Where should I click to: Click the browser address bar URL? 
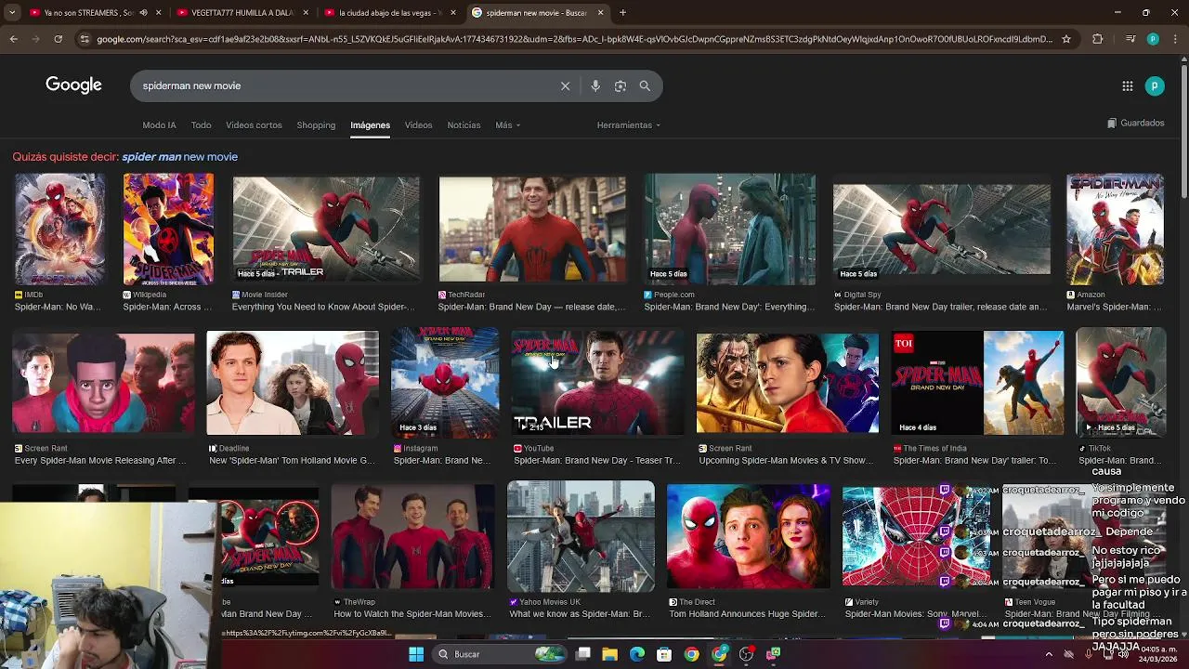coord(574,39)
